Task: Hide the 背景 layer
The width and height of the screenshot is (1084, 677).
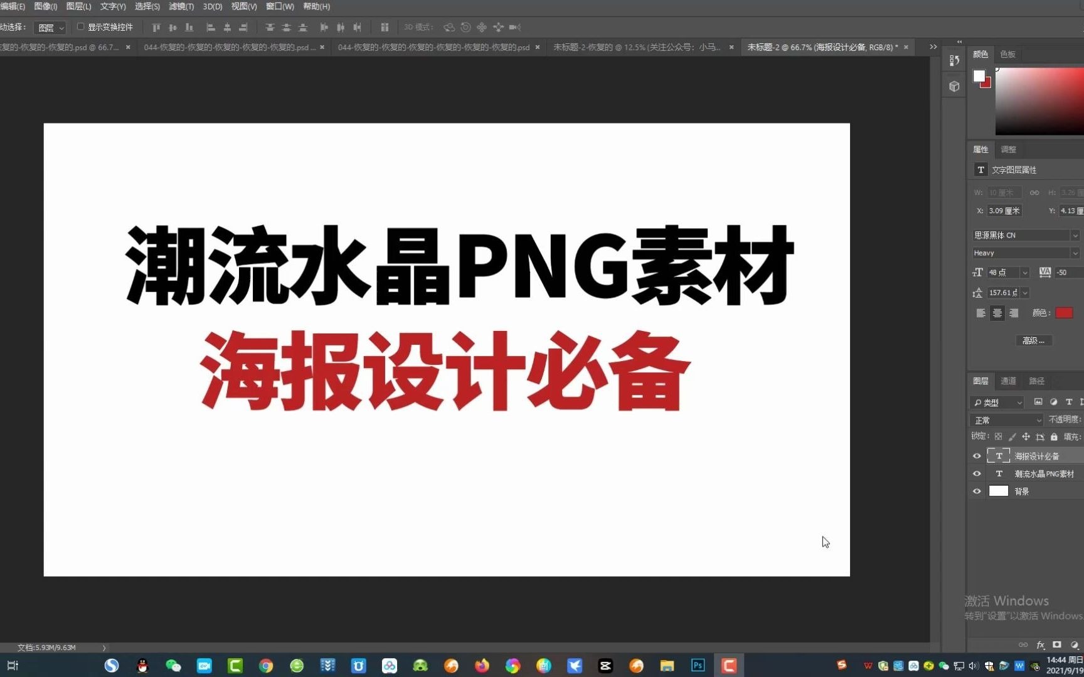Action: (977, 491)
